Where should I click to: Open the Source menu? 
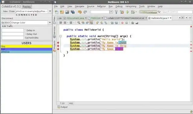point(90,6)
